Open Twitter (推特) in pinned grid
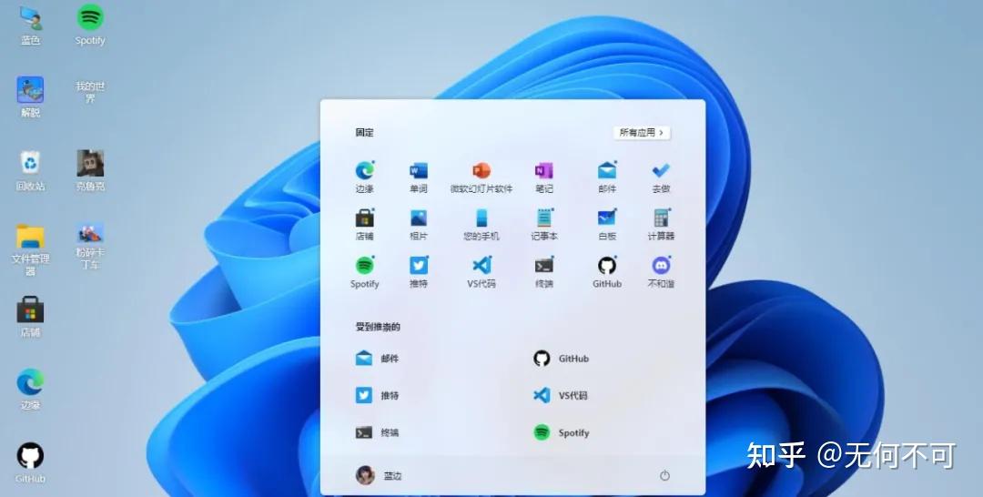Image resolution: width=983 pixels, height=497 pixels. (x=418, y=272)
